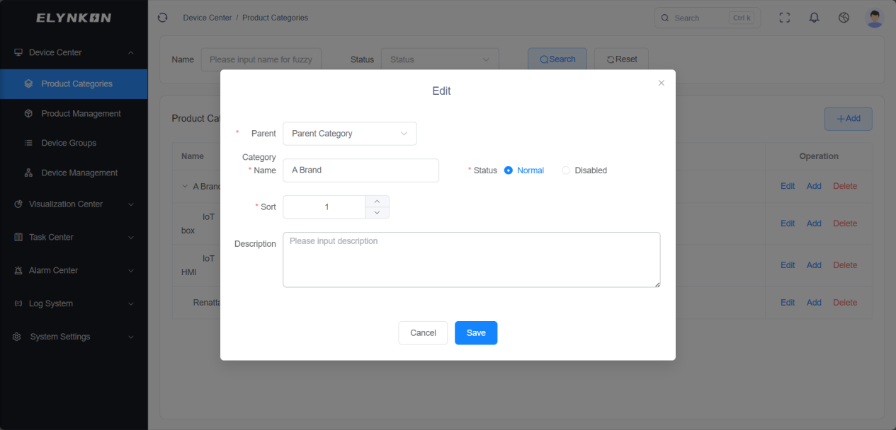Click Add in A Brand row
Viewport: 896px width, 430px height.
(x=814, y=186)
